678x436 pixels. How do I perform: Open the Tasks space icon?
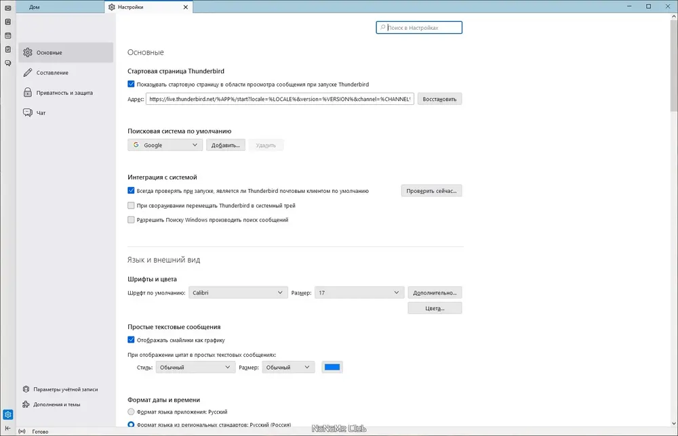pyautogui.click(x=7, y=49)
